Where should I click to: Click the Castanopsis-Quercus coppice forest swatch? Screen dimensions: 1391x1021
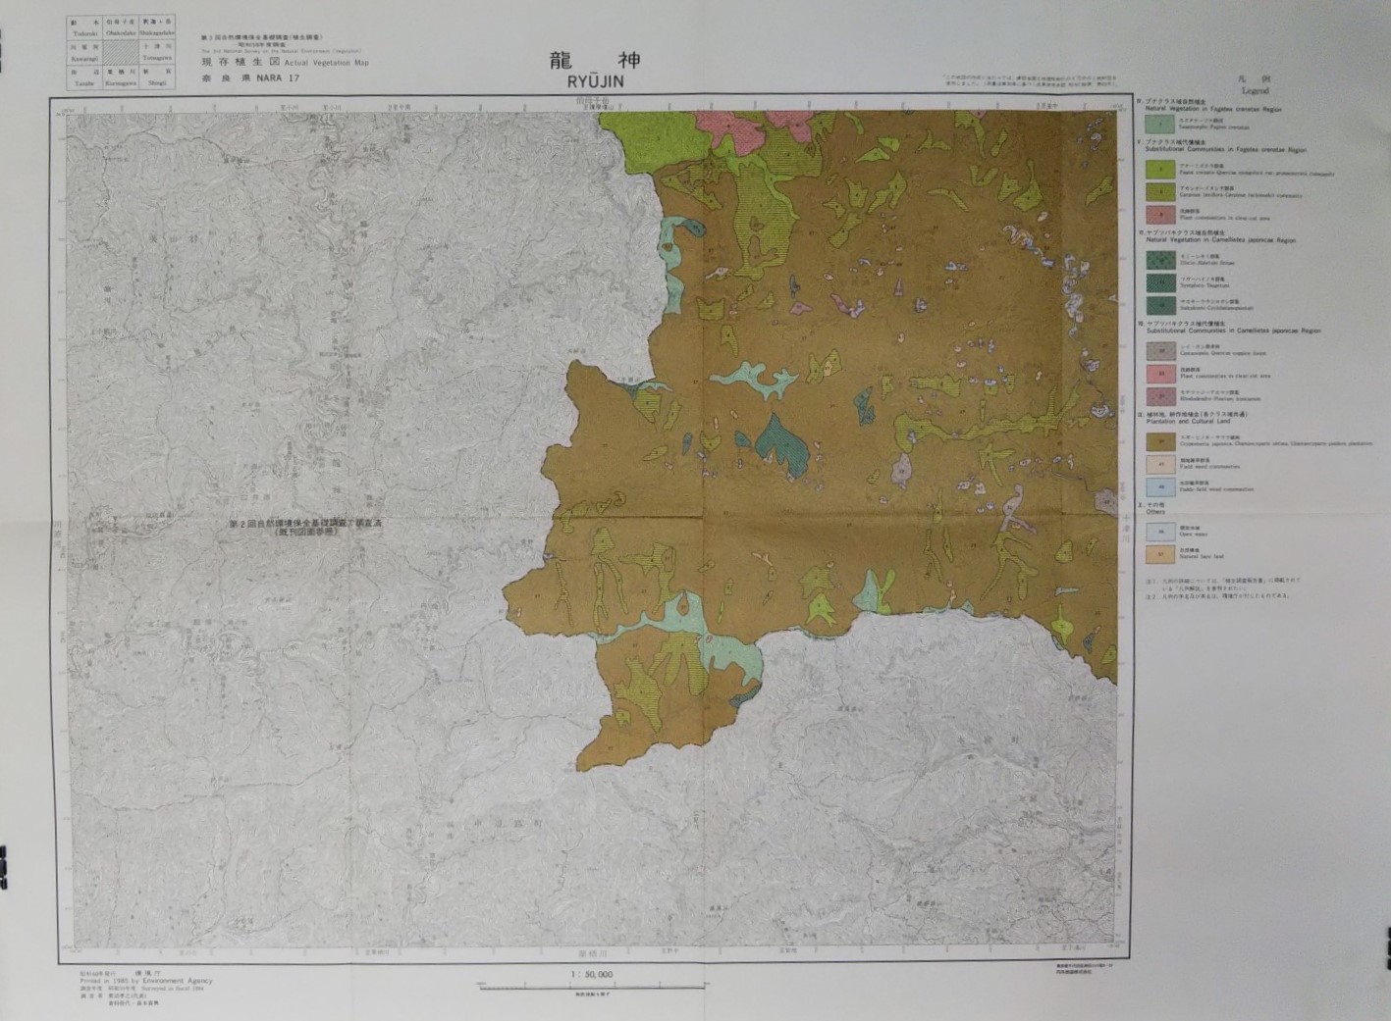tap(1159, 349)
